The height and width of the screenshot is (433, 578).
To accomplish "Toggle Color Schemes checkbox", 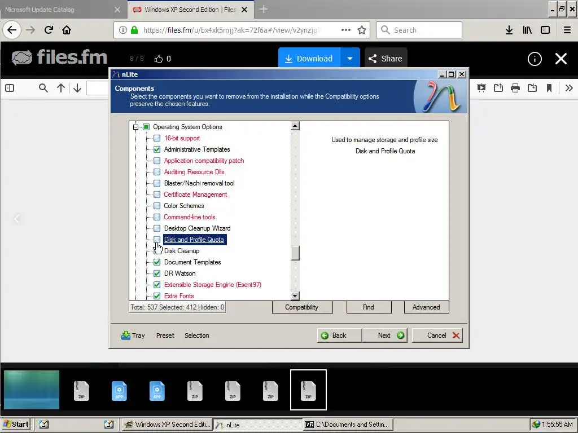I will 157,206.
